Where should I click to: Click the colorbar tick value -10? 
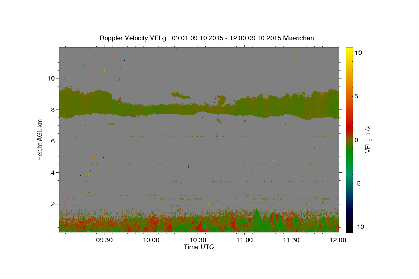pyautogui.click(x=359, y=227)
